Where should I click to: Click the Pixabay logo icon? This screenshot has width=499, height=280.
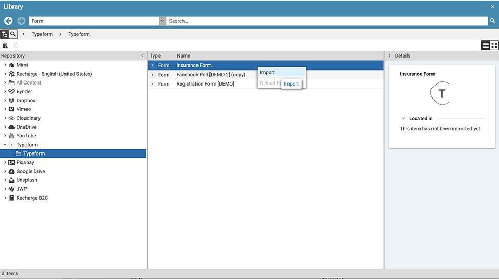11,162
